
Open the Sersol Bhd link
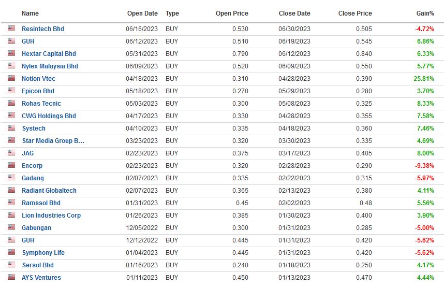tap(38, 265)
